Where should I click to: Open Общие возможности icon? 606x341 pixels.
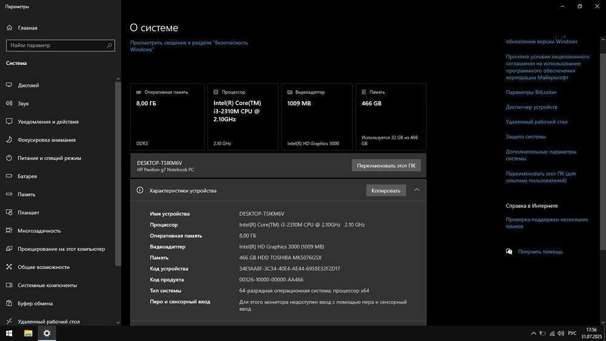(x=9, y=267)
